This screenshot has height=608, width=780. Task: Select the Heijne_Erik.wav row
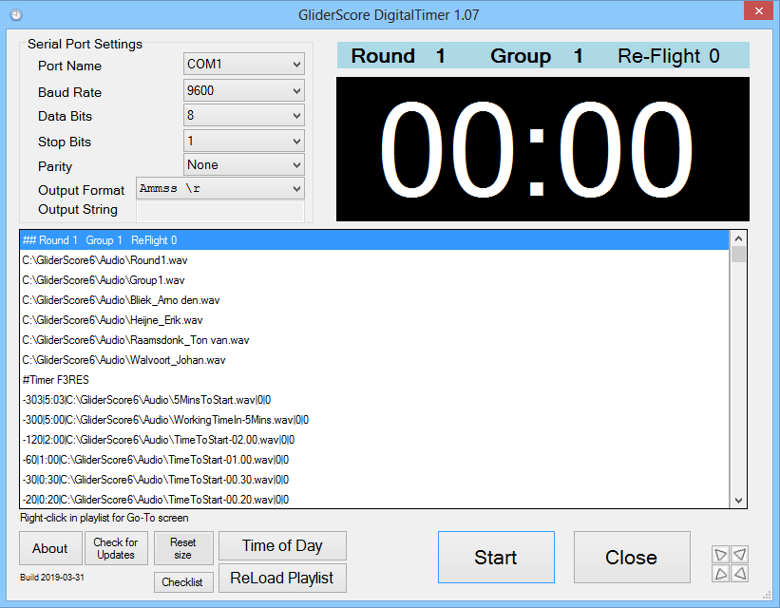[x=374, y=320]
